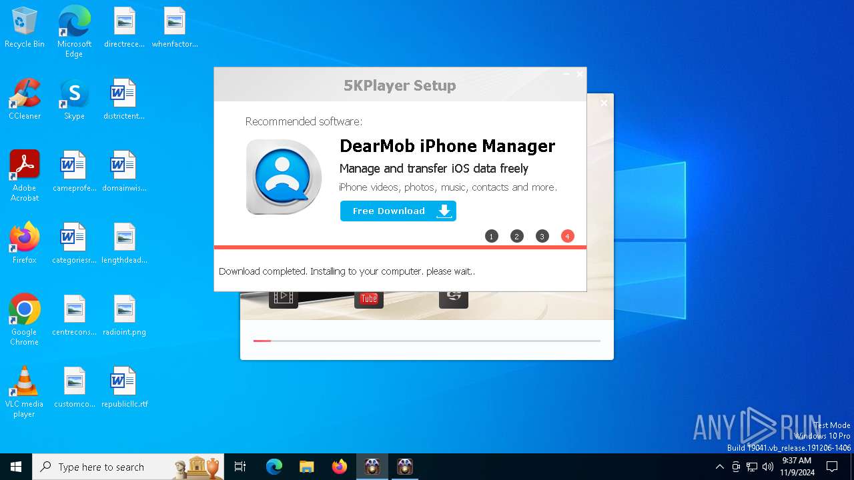Click the DearMob iPhone Manager heading
854x480 pixels.
click(x=447, y=146)
